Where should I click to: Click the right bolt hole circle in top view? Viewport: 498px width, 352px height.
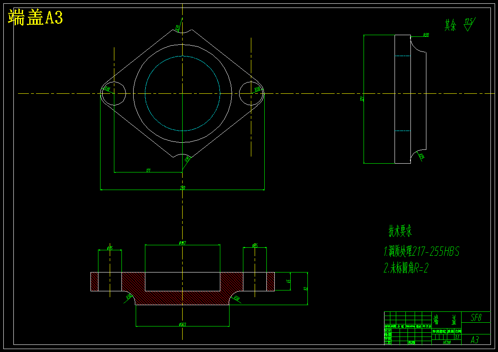tap(251, 93)
